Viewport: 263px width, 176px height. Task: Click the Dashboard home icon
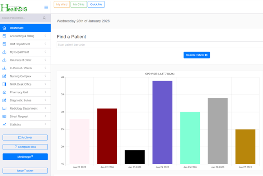click(4, 28)
